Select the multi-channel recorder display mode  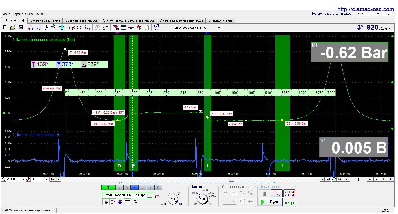pos(289,193)
